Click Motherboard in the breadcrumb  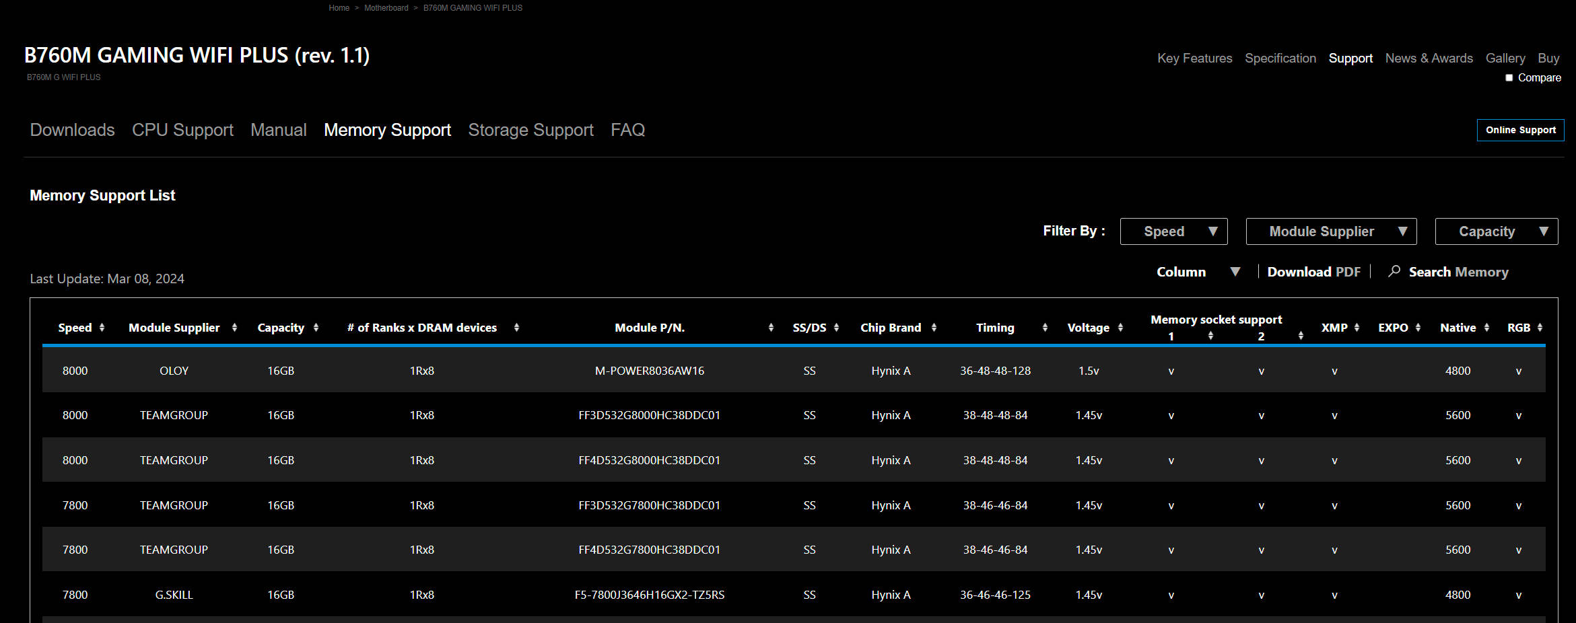386,8
